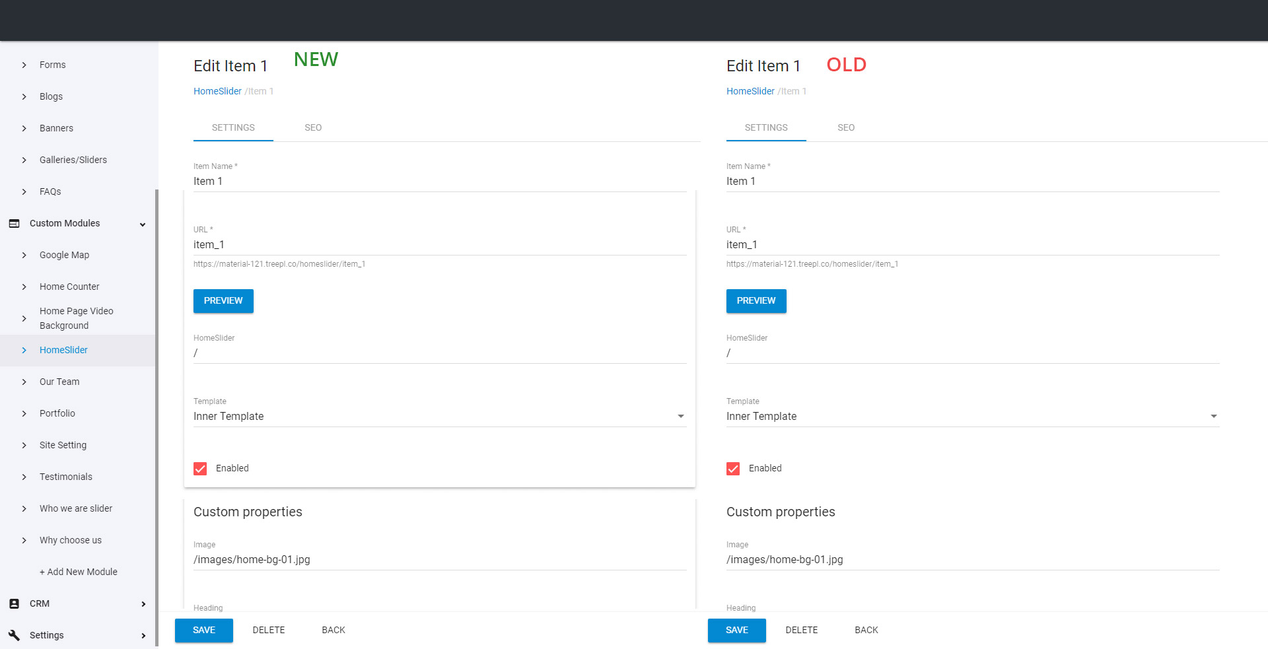Click the chevron icon beside HomeSlider

pyautogui.click(x=24, y=351)
